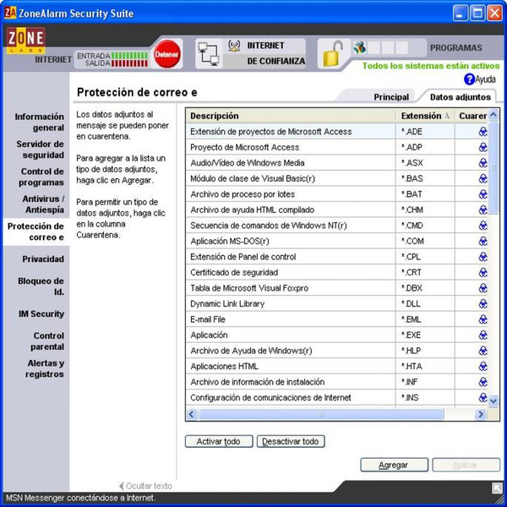
Task: Toggle quarantine icon for *.INF row
Action: pos(482,382)
